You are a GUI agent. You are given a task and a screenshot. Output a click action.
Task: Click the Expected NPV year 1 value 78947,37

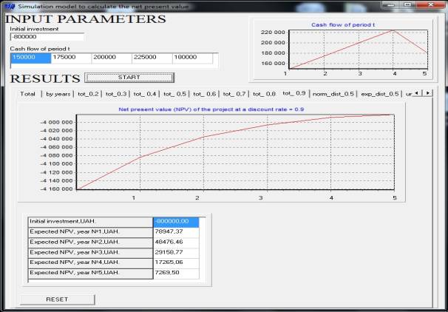(176, 231)
